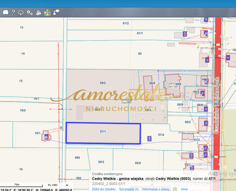This screenshot has height=191, width=236.
Task: Open the Szczegóły (I) link
Action: click(129, 189)
